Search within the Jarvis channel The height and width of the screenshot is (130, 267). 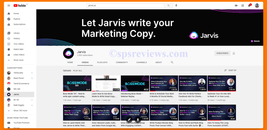point(172,62)
